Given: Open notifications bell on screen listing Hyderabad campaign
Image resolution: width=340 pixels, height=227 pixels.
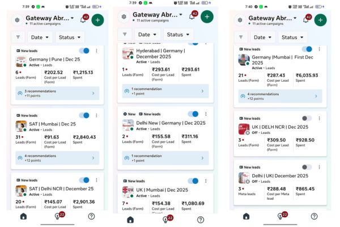Looking at the screenshot, I should [x=192, y=16].
